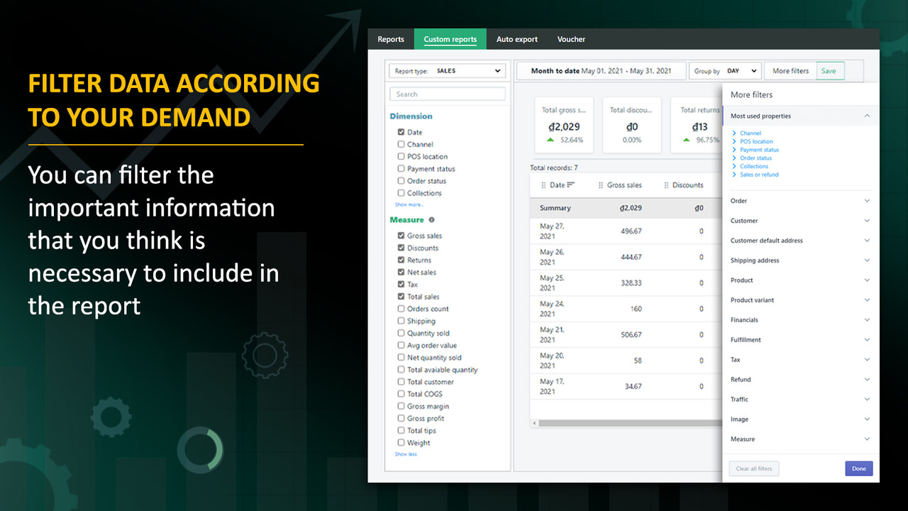Select the Channel filter link
Screen dimensions: 908x511
(750, 133)
